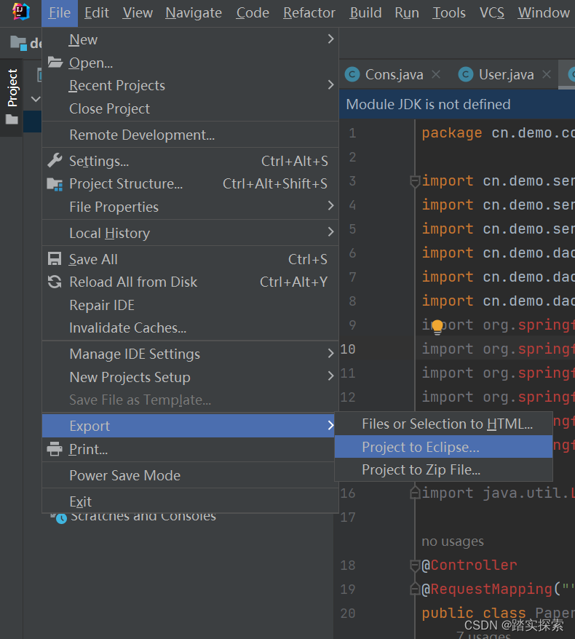The height and width of the screenshot is (639, 575).
Task: Open the View menu
Action: click(138, 13)
